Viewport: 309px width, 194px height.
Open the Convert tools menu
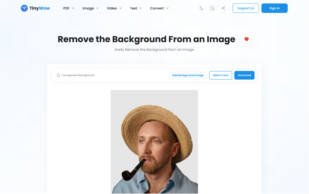[x=159, y=8]
